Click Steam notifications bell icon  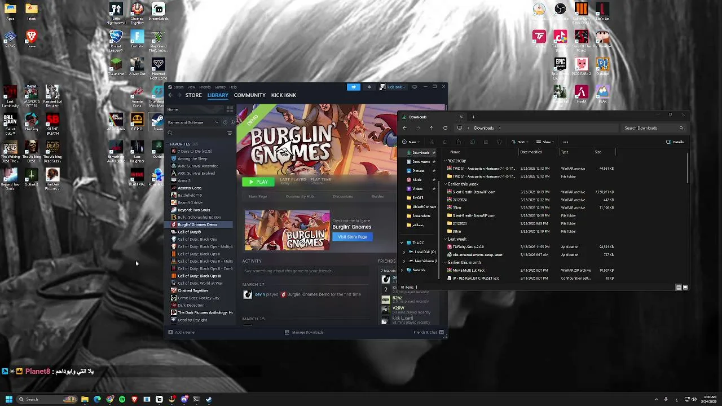(x=369, y=87)
